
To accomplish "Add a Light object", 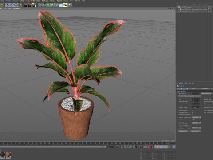I will tap(70, 5).
